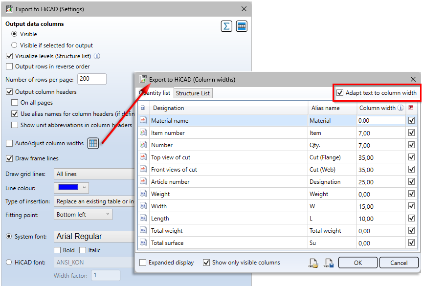Enable Show unit abbreviations in column headers
Image resolution: width=423 pixels, height=286 pixels.
pos(15,125)
